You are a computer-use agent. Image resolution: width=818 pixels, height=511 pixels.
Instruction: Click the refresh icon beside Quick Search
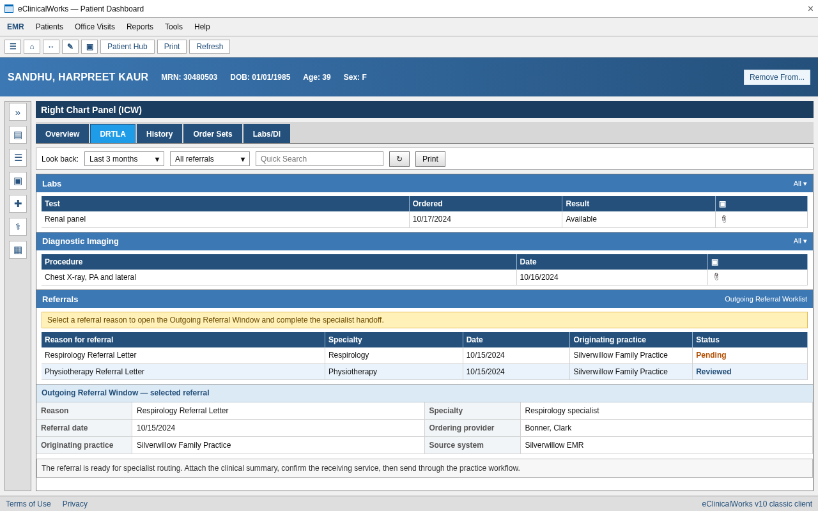(x=399, y=159)
